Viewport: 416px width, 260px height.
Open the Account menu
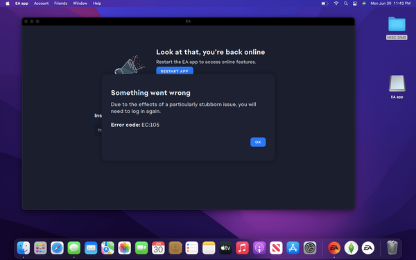click(41, 3)
